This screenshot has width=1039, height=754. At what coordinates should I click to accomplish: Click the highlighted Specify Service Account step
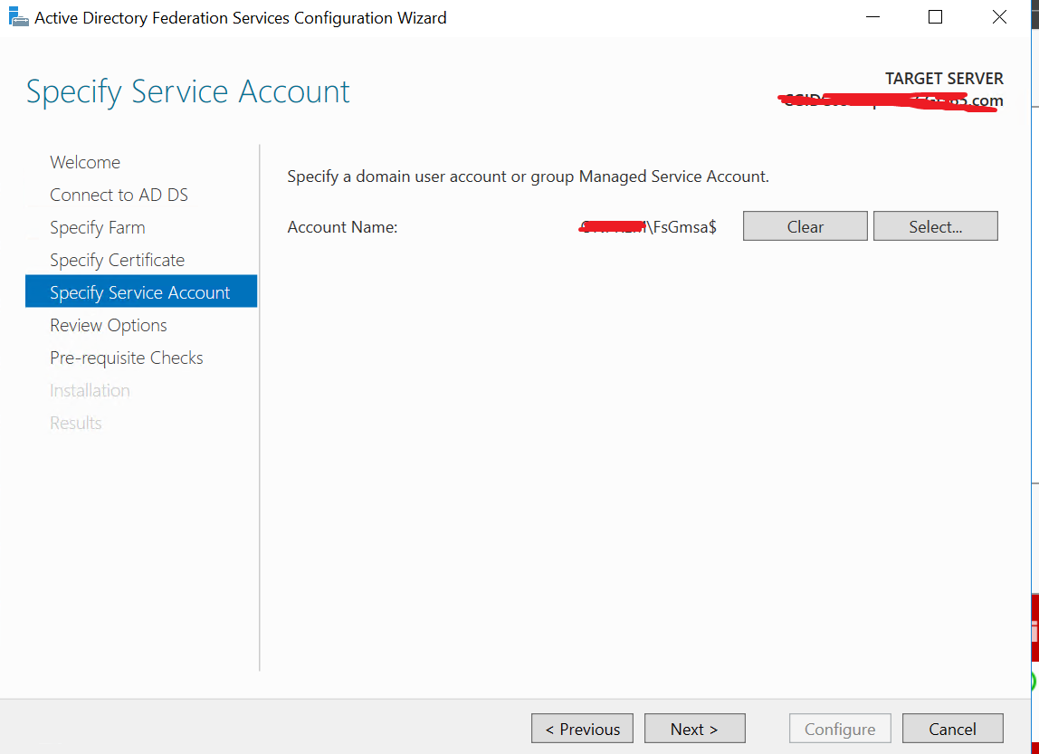pyautogui.click(x=140, y=292)
